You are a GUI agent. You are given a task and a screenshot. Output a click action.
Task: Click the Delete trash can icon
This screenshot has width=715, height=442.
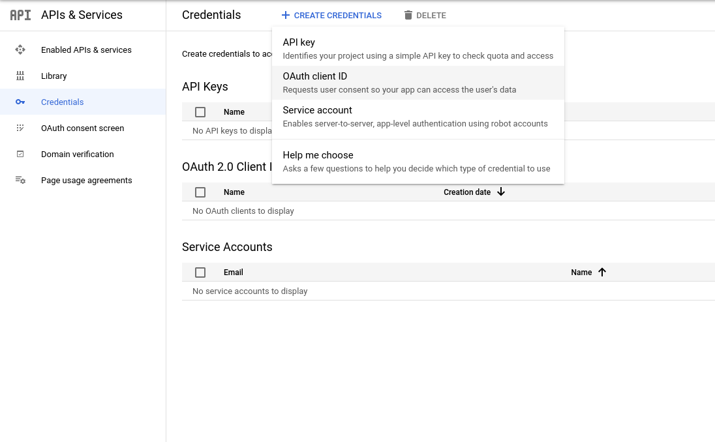click(x=408, y=15)
